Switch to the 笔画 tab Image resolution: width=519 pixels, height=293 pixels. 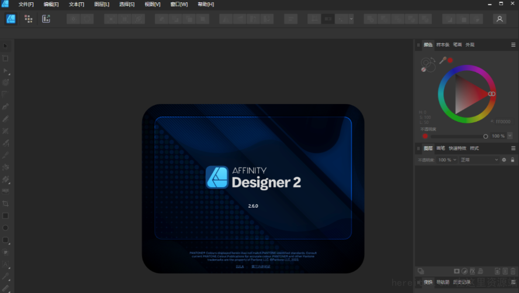457,44
